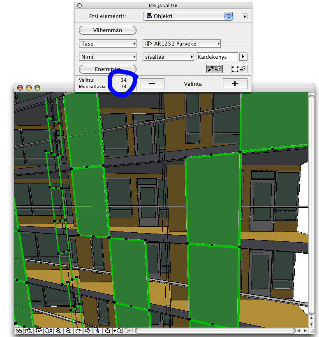Viewport: 319px width, 337px height.
Task: Open the AR1251 Parveke layer dropdown
Action: tap(182, 44)
